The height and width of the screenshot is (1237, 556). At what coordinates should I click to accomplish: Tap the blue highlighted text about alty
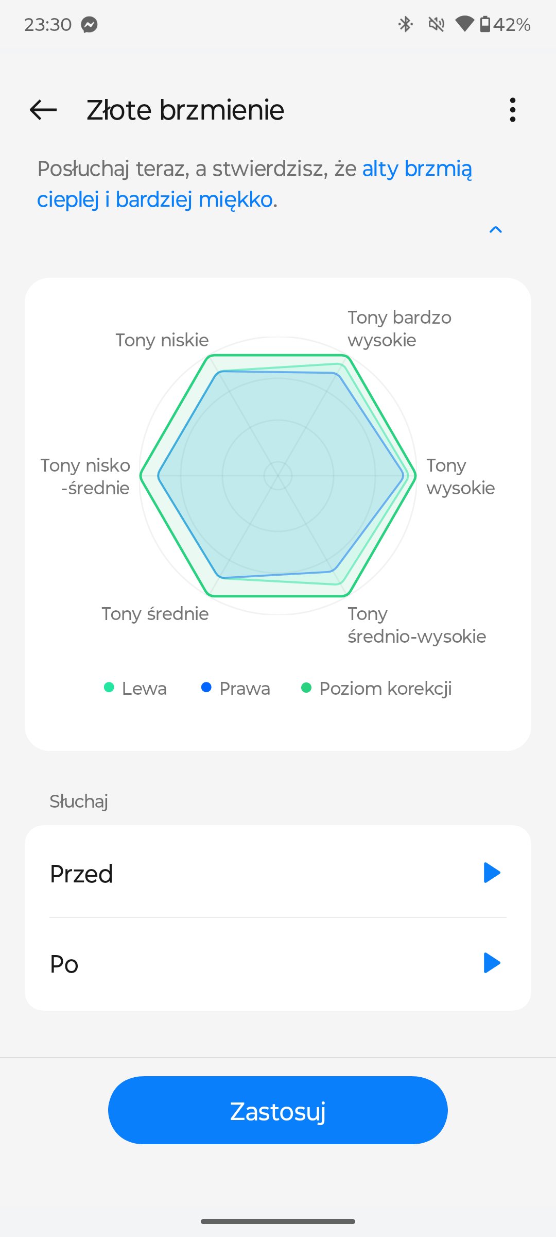tap(254, 184)
